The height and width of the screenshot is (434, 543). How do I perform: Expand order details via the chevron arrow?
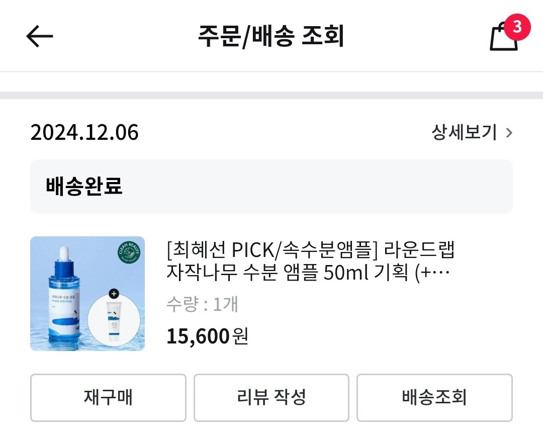pos(509,133)
